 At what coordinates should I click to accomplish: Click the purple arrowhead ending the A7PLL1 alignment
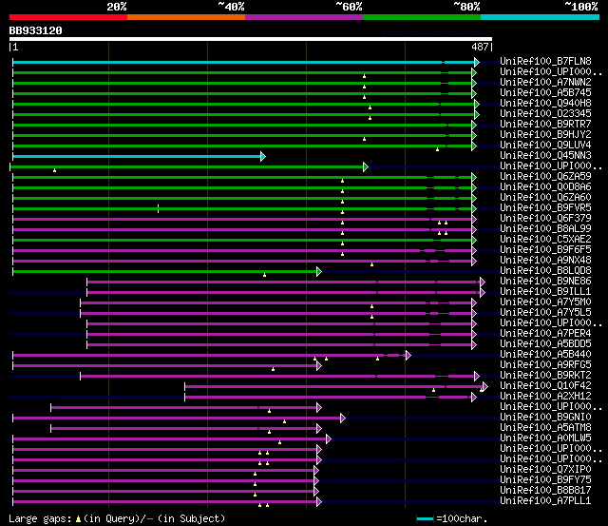click(319, 502)
